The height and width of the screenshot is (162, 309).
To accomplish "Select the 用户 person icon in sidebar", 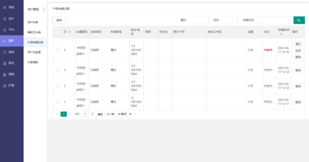I will tap(5, 41).
